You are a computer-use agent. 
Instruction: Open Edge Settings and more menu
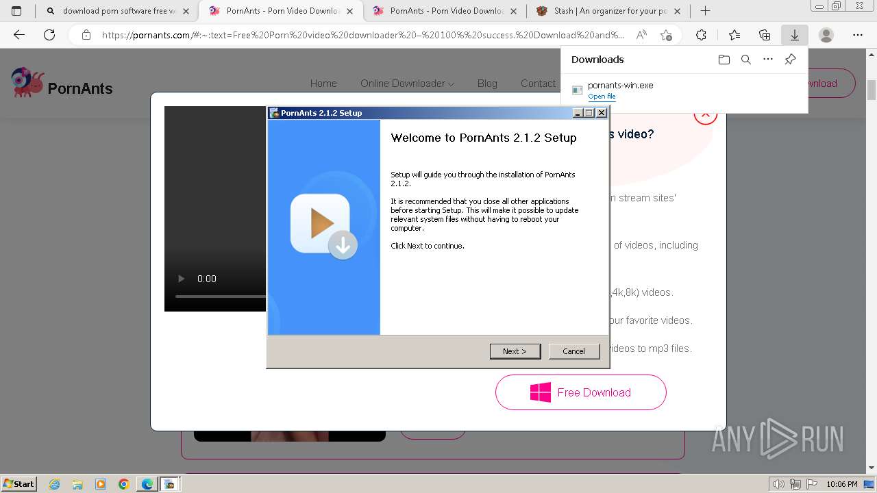(858, 35)
